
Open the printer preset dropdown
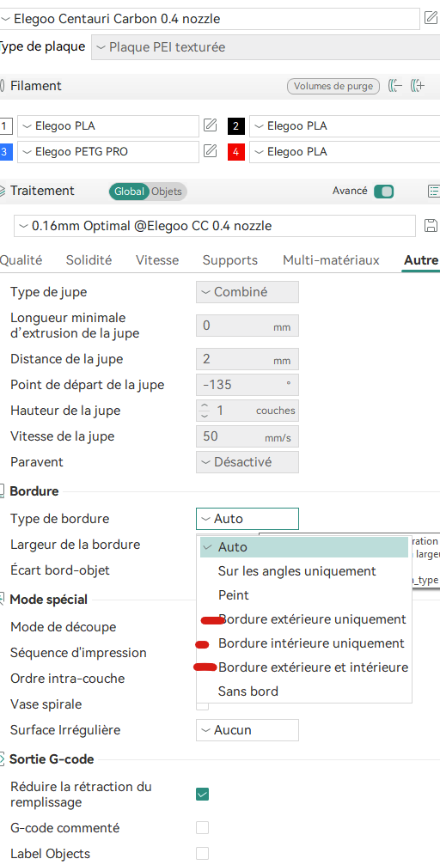[210, 19]
